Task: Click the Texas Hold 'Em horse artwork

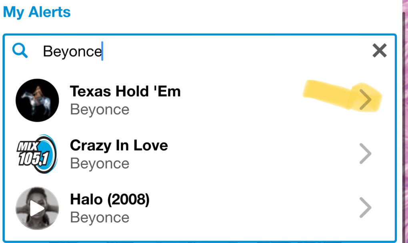Action: 37,100
